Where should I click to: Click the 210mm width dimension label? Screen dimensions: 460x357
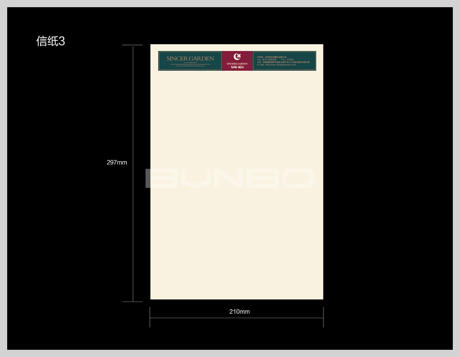239,312
